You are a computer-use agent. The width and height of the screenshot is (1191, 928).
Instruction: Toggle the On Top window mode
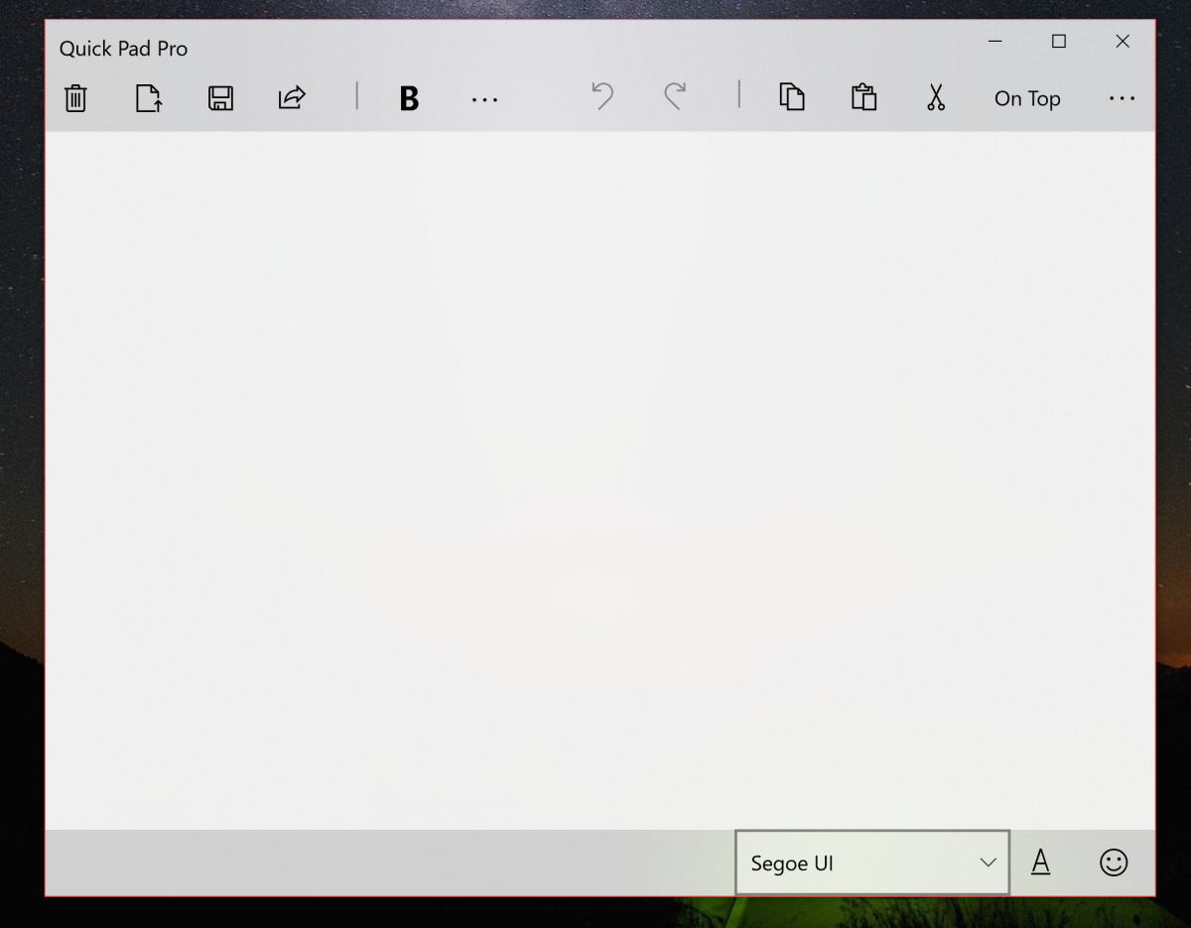click(x=1027, y=98)
